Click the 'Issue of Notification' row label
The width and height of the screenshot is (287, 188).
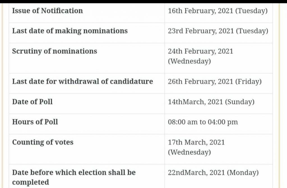[x=47, y=11]
